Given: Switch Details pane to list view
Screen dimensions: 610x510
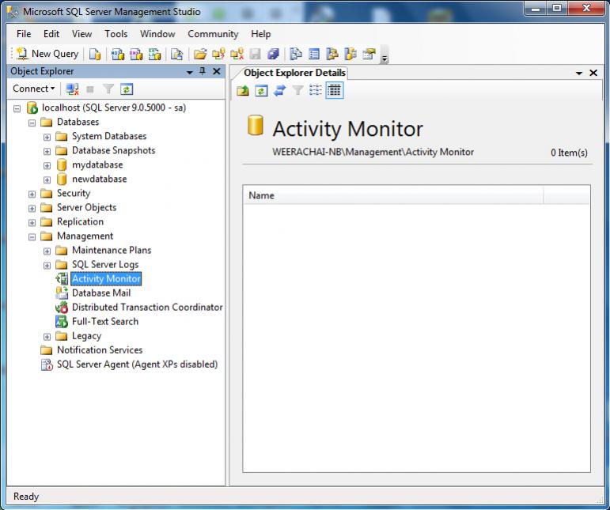Looking at the screenshot, I should click(316, 90).
